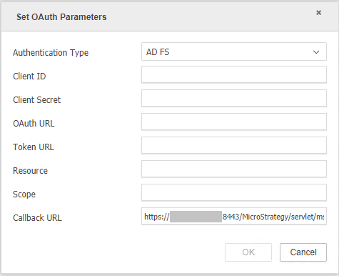Viewport: 339px width, 276px height.
Task: Focus the Client ID input field
Action: (x=234, y=74)
